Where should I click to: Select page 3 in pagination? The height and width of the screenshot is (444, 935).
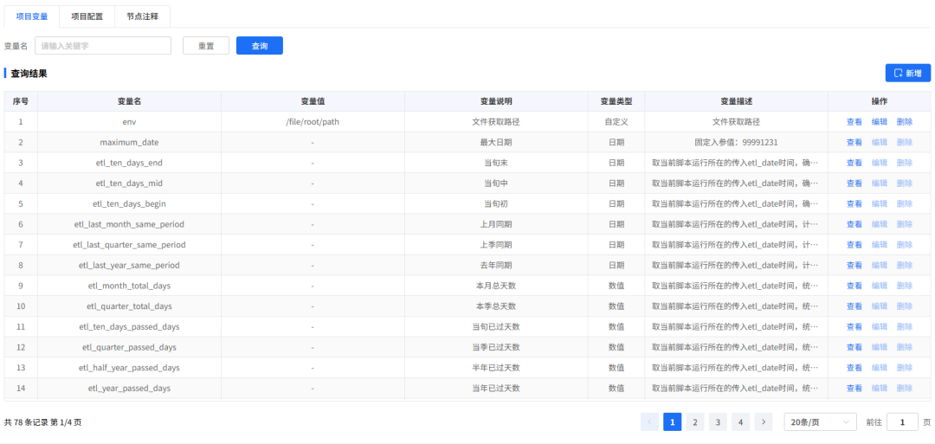(x=718, y=422)
